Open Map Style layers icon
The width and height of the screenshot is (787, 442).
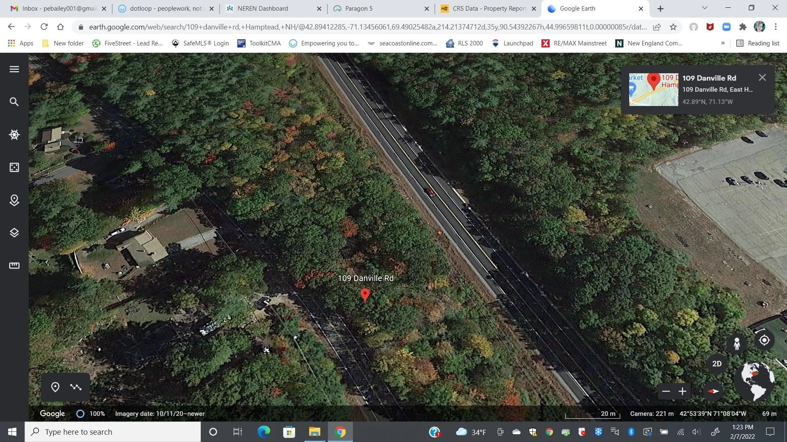pos(14,233)
